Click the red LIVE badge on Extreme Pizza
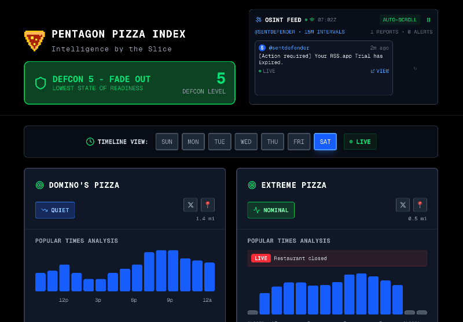 (x=261, y=258)
